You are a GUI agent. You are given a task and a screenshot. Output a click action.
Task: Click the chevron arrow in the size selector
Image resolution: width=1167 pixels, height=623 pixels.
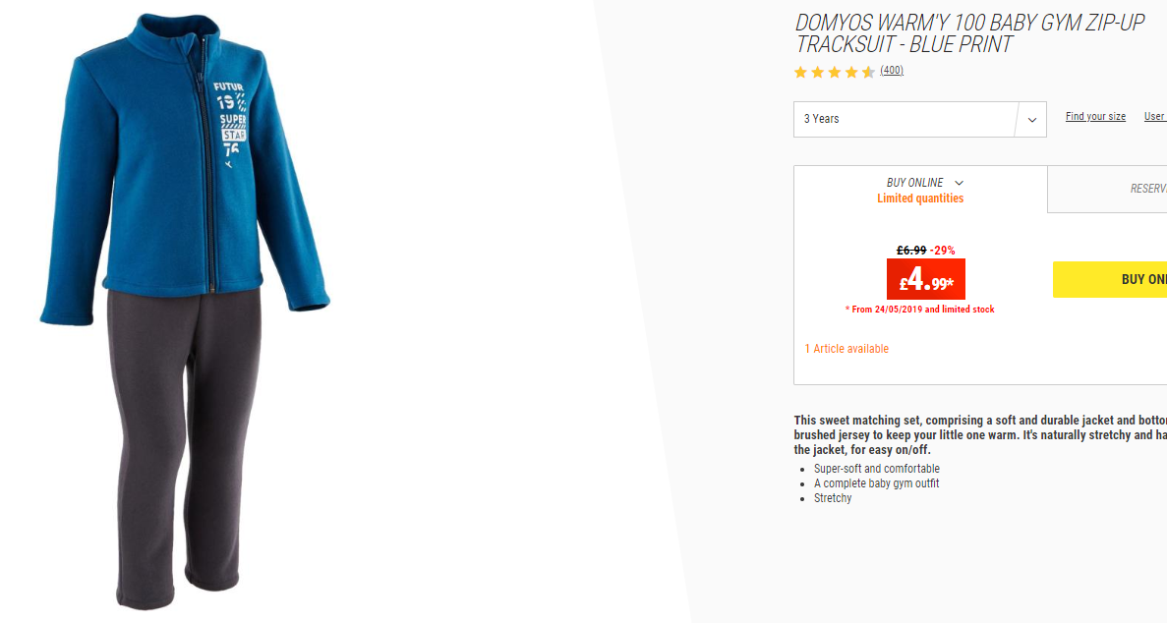(1031, 120)
